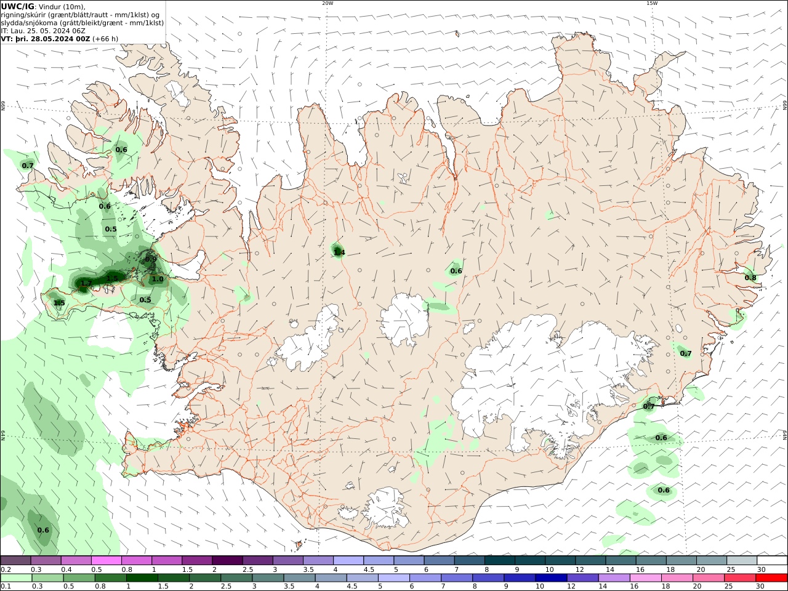Click the 'VT: þri. 28.05.2024 00Z (+66 h)' line
Image resolution: width=788 pixels, height=591 pixels.
coord(59,39)
